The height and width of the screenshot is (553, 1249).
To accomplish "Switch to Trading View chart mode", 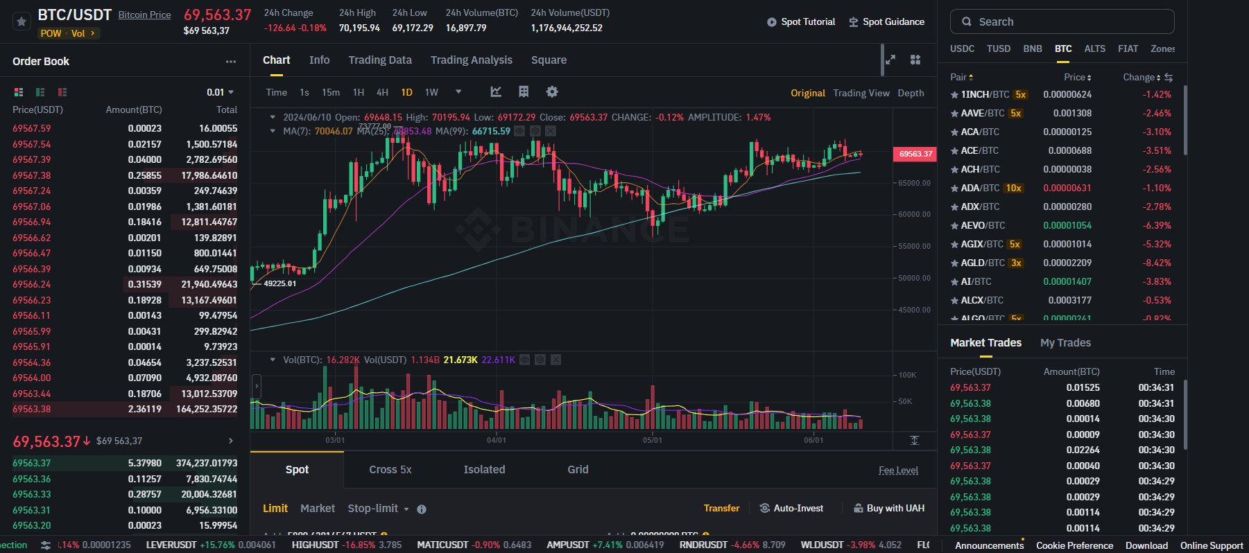I will pyautogui.click(x=861, y=93).
